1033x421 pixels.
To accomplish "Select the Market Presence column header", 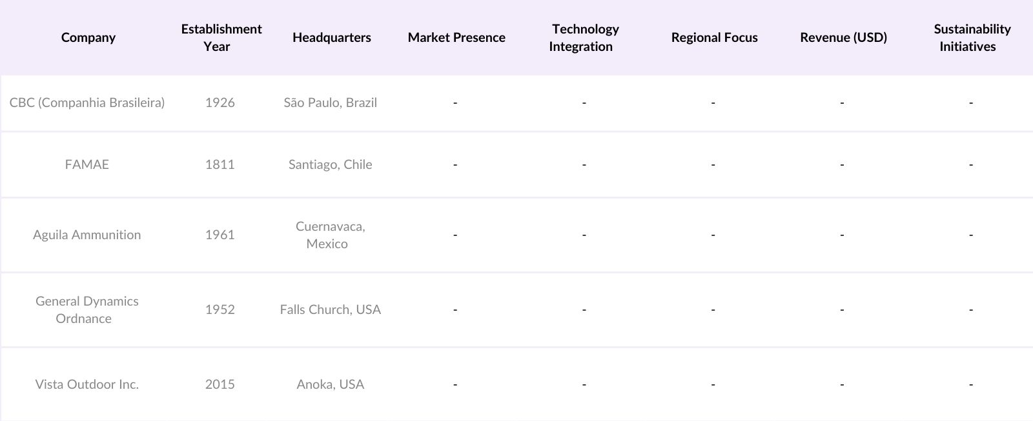I will pos(456,37).
